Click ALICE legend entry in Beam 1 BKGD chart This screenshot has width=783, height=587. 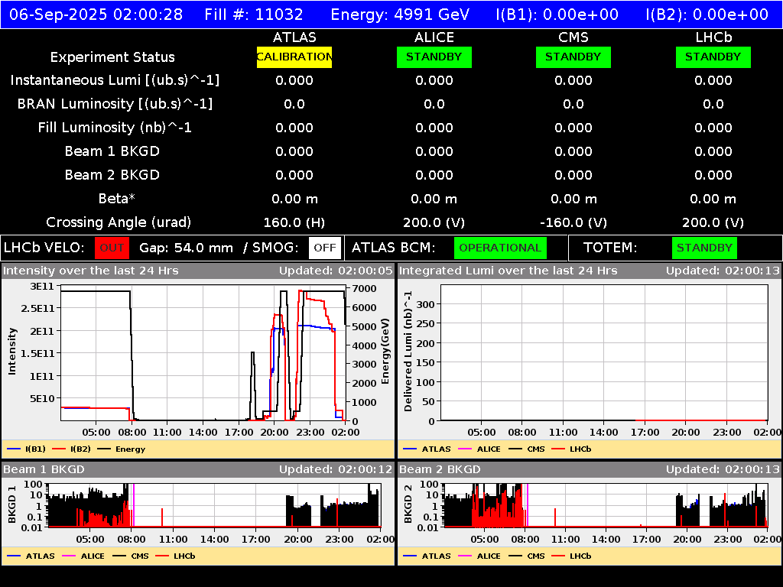coord(83,556)
